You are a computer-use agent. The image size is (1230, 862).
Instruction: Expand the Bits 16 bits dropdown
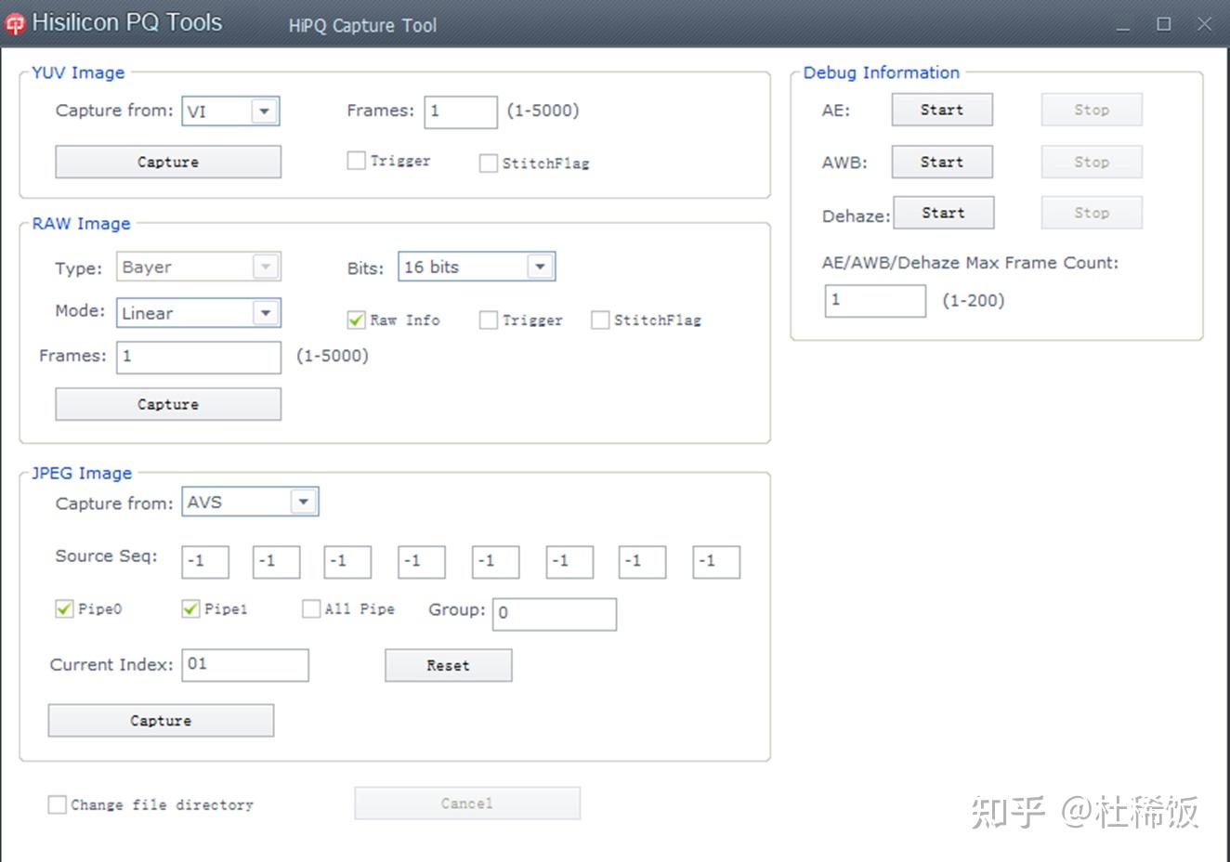point(477,267)
